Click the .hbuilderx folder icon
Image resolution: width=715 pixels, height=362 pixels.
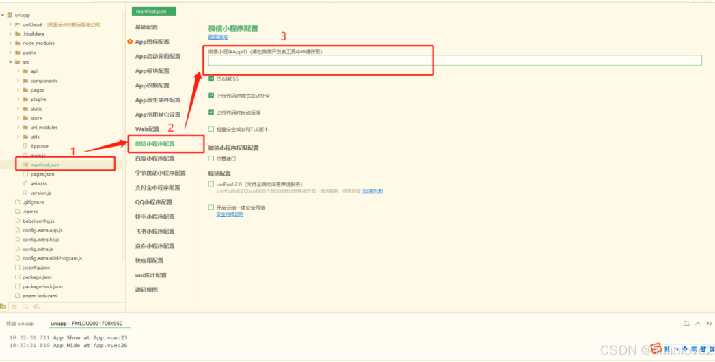pyautogui.click(x=18, y=33)
